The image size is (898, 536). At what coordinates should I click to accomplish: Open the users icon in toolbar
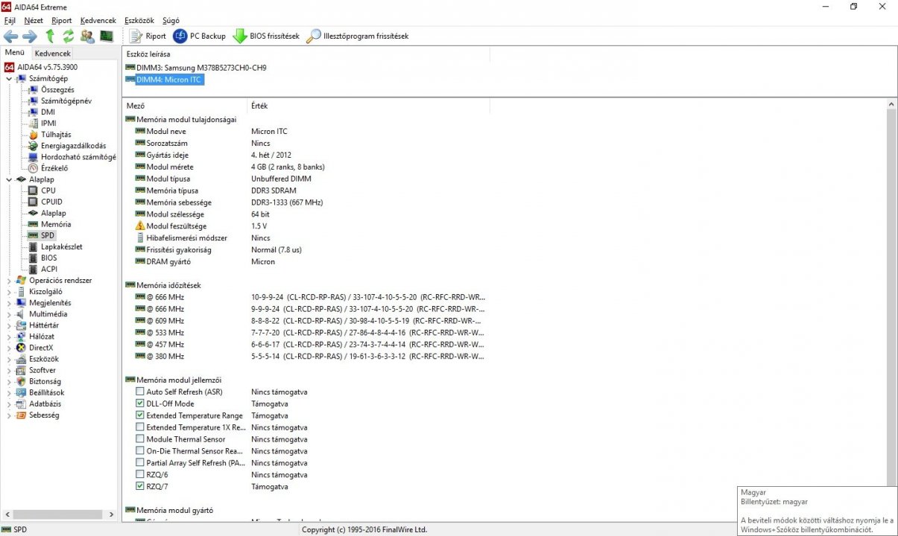87,36
